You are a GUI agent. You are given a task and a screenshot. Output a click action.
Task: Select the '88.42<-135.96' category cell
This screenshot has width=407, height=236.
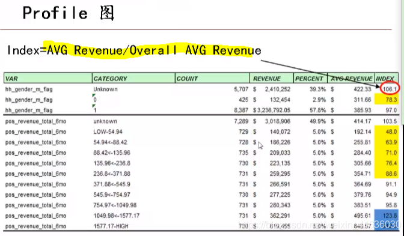pos(112,153)
